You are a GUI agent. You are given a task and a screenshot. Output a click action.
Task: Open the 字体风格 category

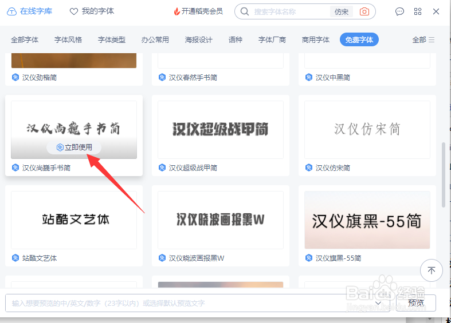point(68,39)
